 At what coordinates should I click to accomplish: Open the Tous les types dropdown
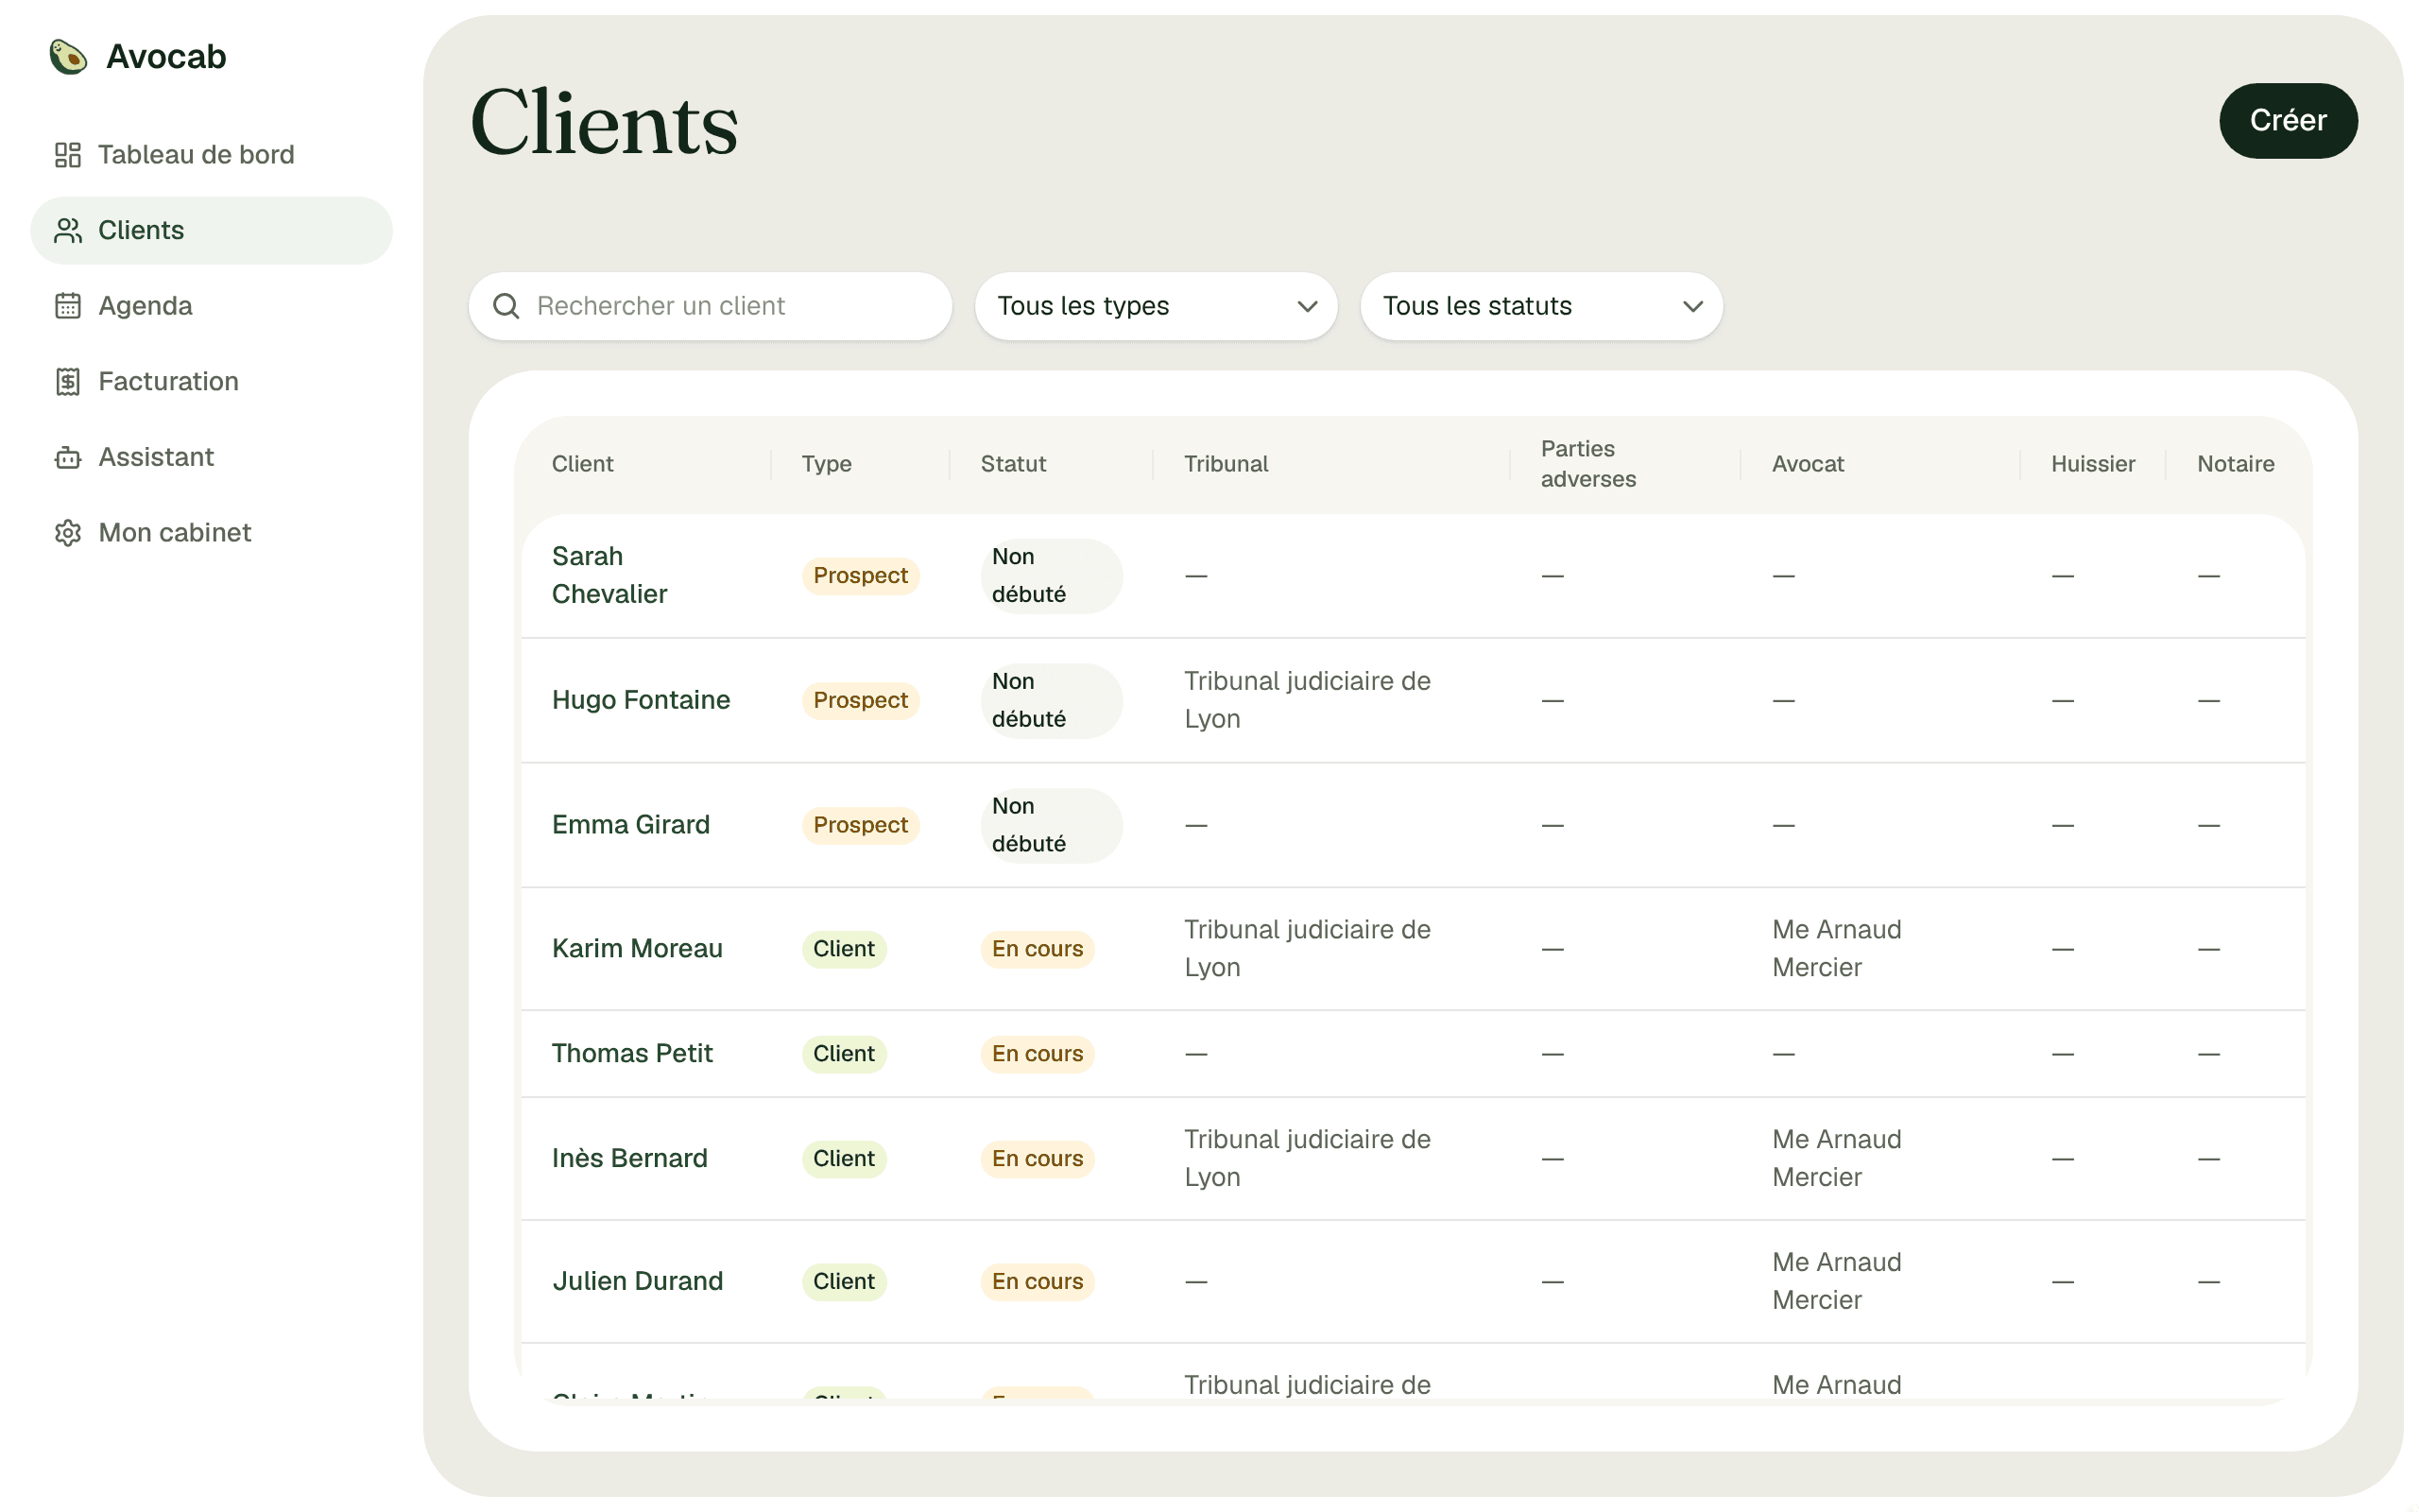[x=1156, y=306]
